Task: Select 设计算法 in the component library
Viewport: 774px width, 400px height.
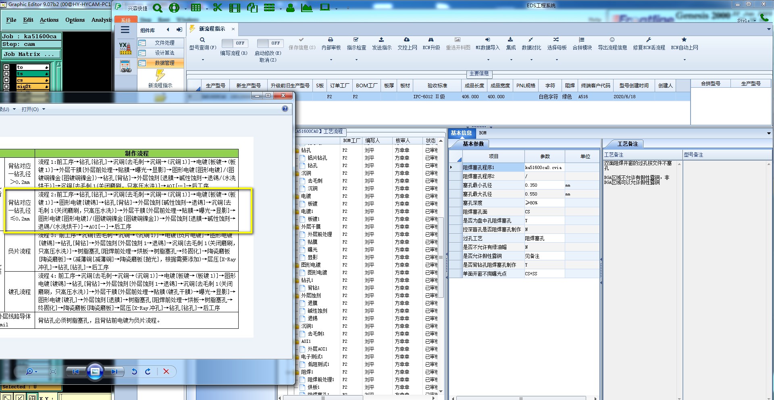Action: (x=160, y=53)
